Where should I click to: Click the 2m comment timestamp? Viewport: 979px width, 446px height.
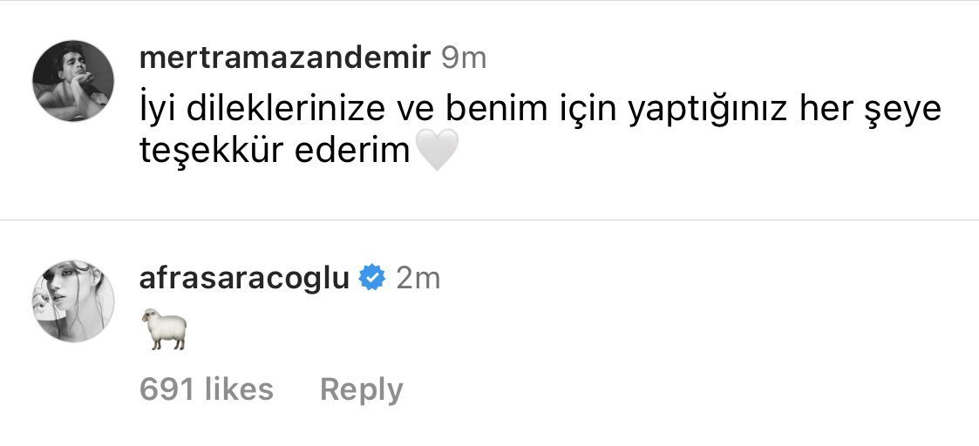pyautogui.click(x=418, y=278)
